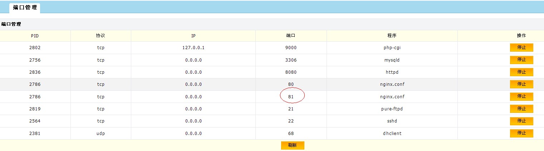Open the 端口管理 tab
Image resolution: width=544 pixels, height=151 pixels.
click(x=25, y=7)
